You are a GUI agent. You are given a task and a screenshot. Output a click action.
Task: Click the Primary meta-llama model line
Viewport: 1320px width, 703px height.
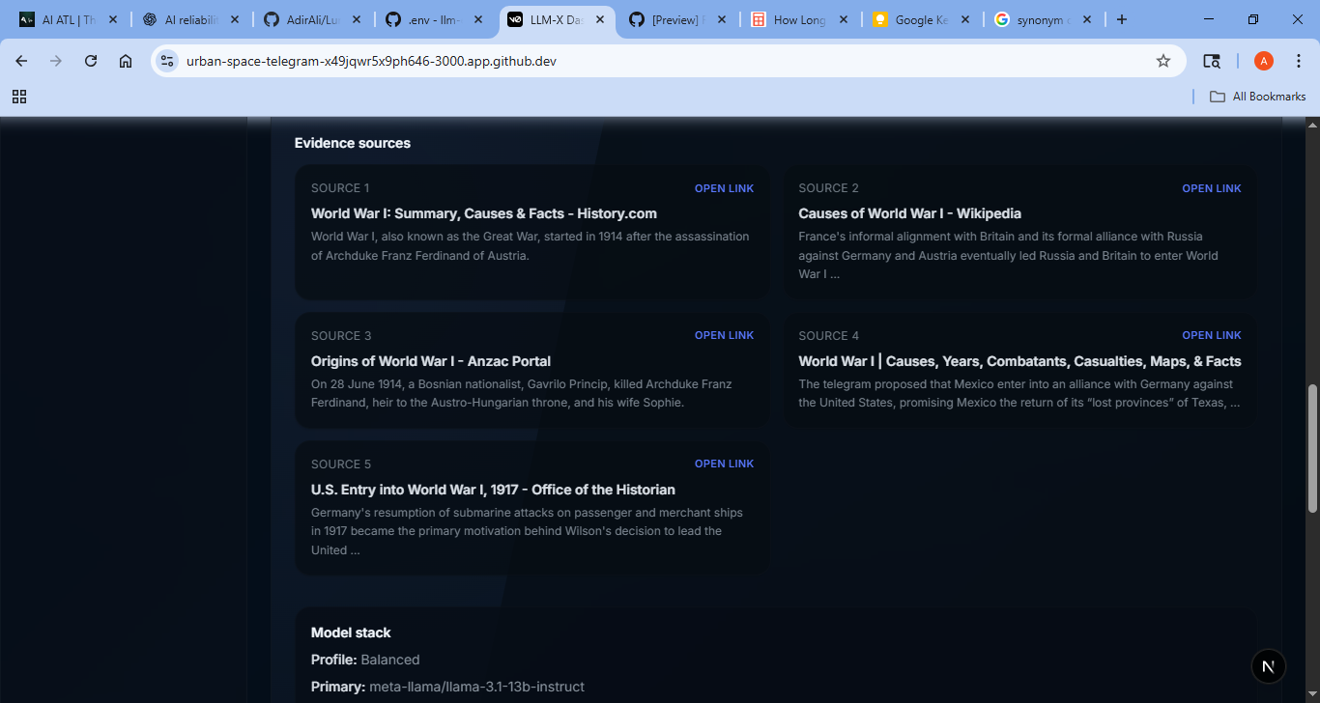tap(447, 687)
